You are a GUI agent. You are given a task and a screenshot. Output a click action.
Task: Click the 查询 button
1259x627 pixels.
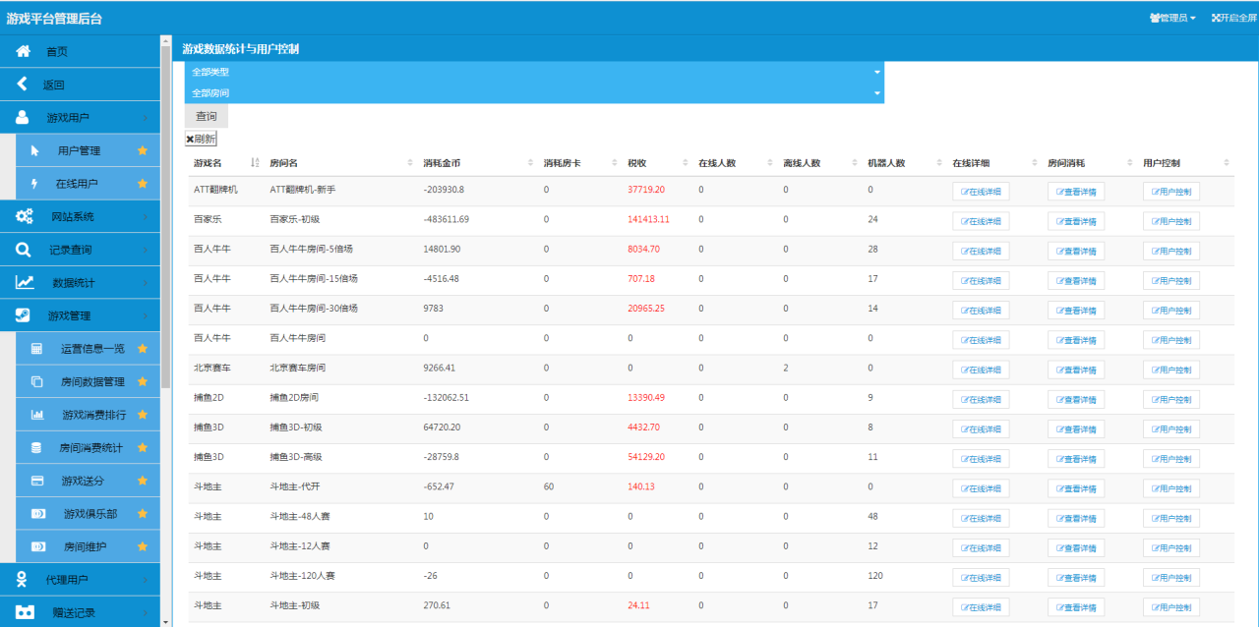tap(206, 116)
